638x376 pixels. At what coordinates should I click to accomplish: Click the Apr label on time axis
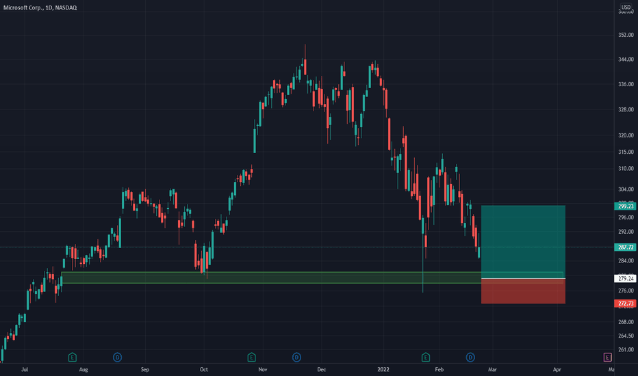557,369
